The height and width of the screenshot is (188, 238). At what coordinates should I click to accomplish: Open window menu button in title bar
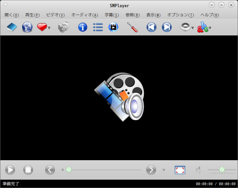(6, 5)
